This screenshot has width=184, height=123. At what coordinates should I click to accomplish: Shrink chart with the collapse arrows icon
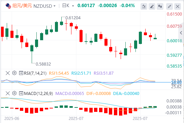point(170,6)
